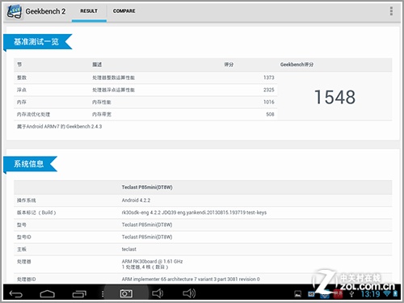
Task: Click the Android 4.2.2 operating system row
Action: tap(203, 200)
